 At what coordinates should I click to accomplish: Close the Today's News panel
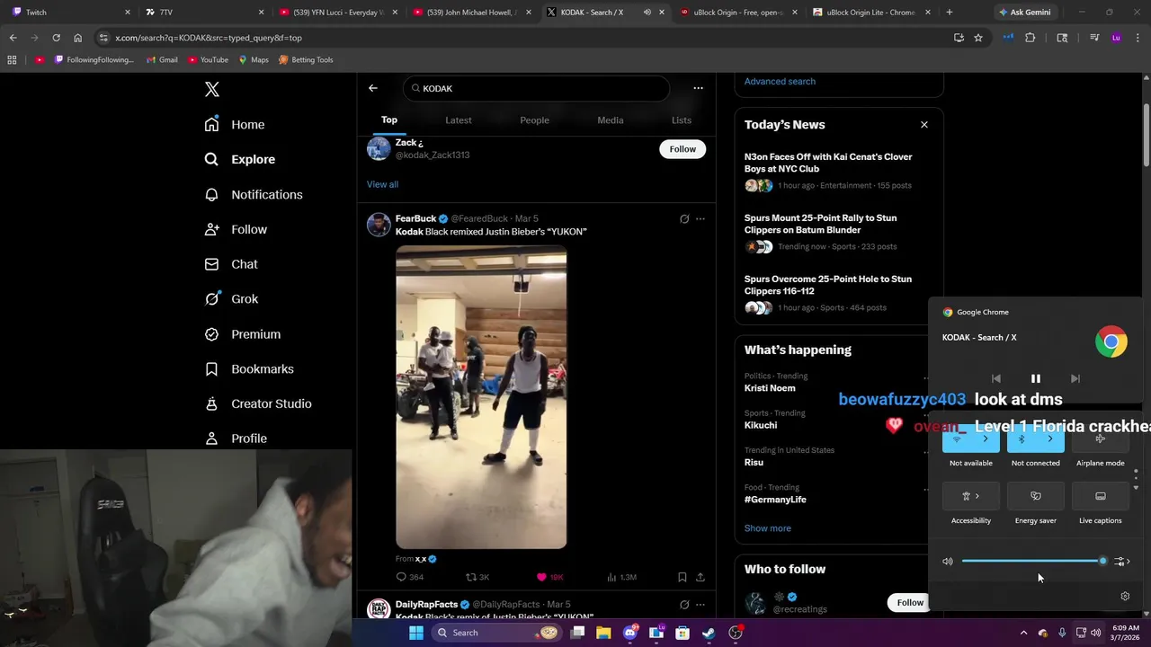923,125
